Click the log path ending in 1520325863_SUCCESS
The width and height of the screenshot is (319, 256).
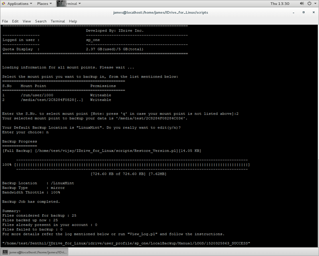[126, 243]
